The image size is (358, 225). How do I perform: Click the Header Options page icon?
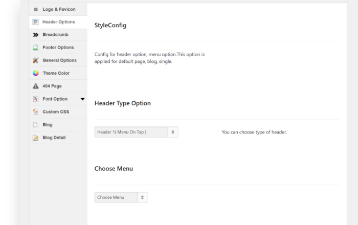[35, 22]
